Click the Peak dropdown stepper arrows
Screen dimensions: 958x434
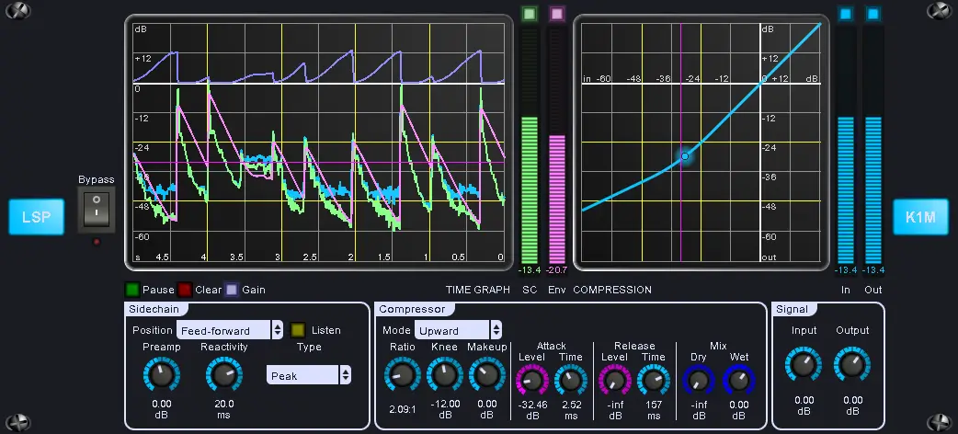(346, 375)
